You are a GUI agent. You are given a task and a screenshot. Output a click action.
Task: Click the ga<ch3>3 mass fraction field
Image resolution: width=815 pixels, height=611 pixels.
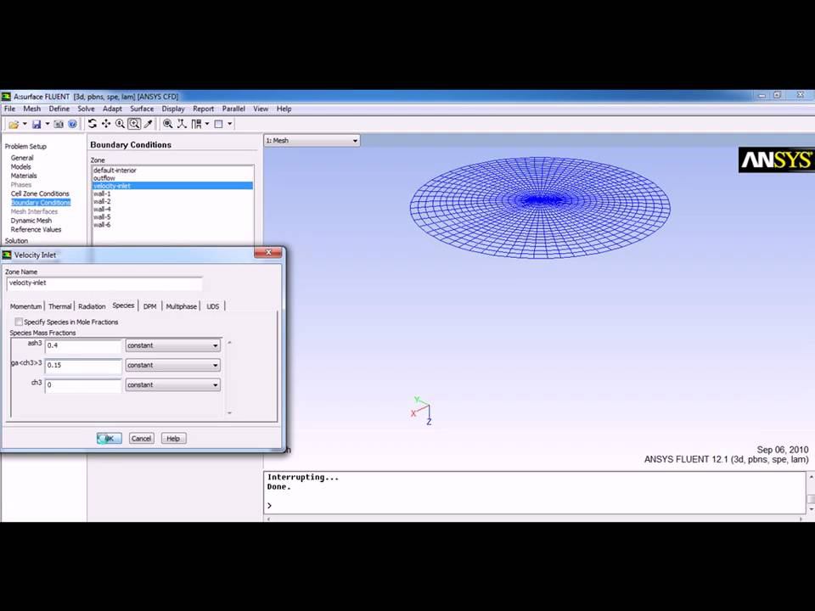click(83, 365)
